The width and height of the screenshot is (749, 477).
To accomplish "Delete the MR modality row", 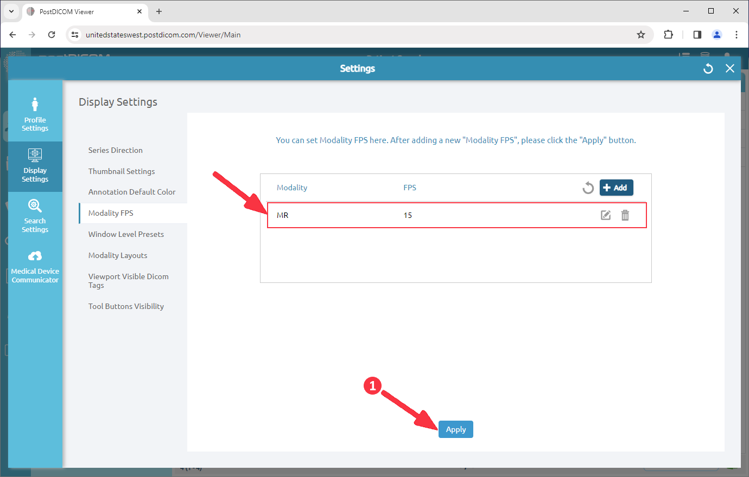I will point(625,215).
